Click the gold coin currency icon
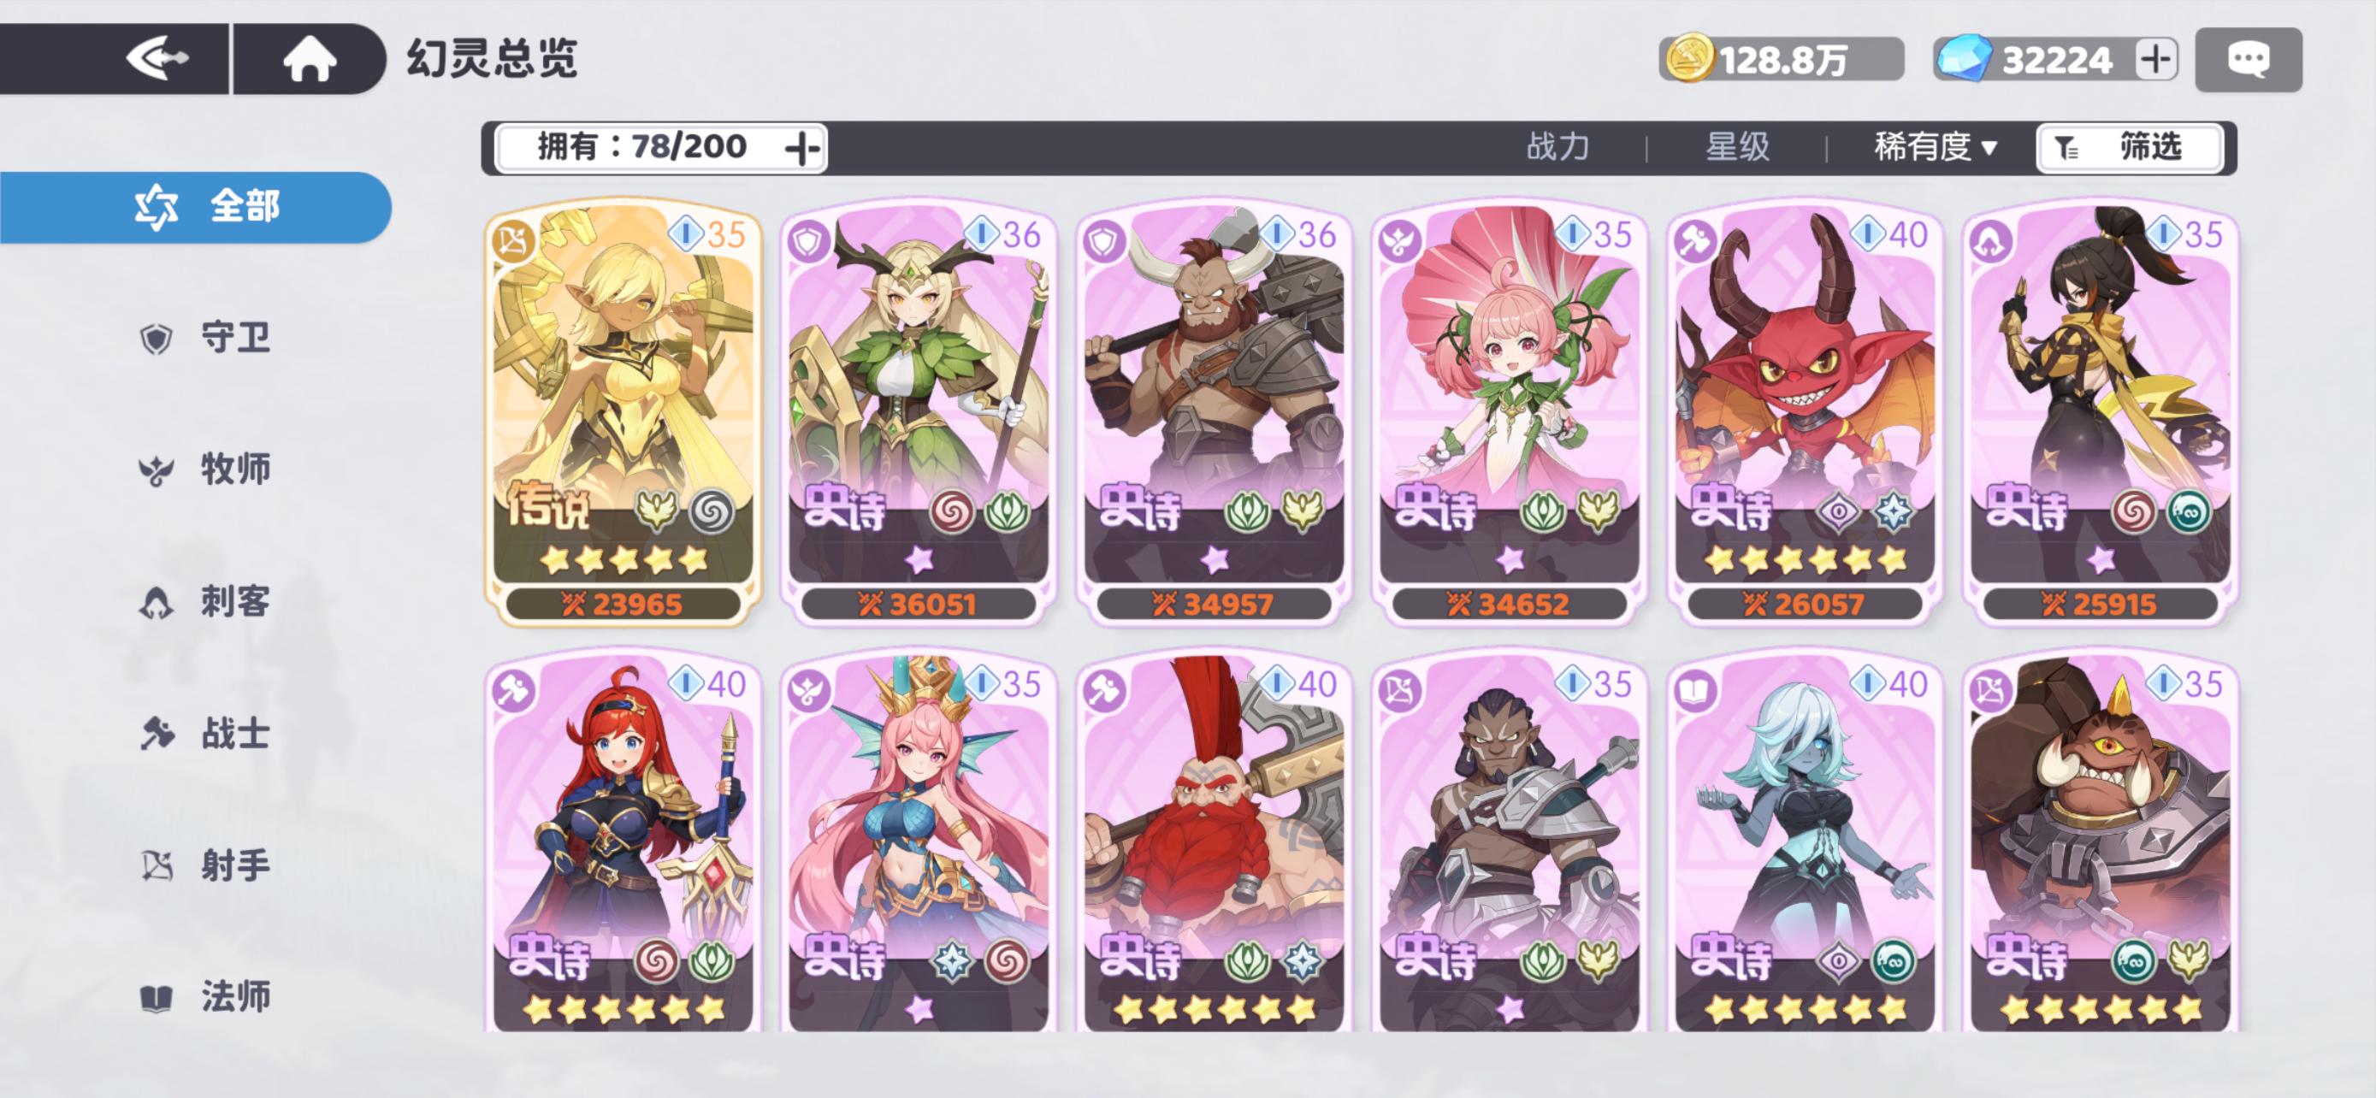The height and width of the screenshot is (1098, 2376). 1689,59
